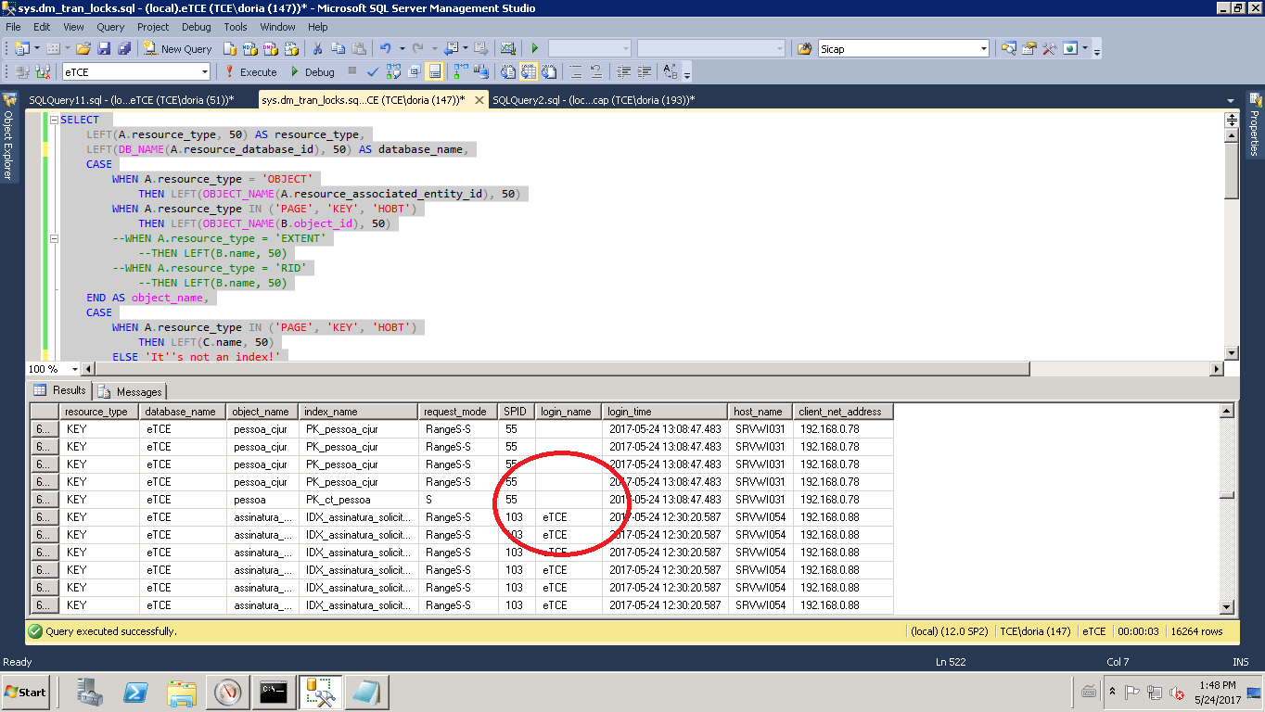This screenshot has height=712, width=1265.
Task: Click the Open File folder icon
Action: pos(83,48)
